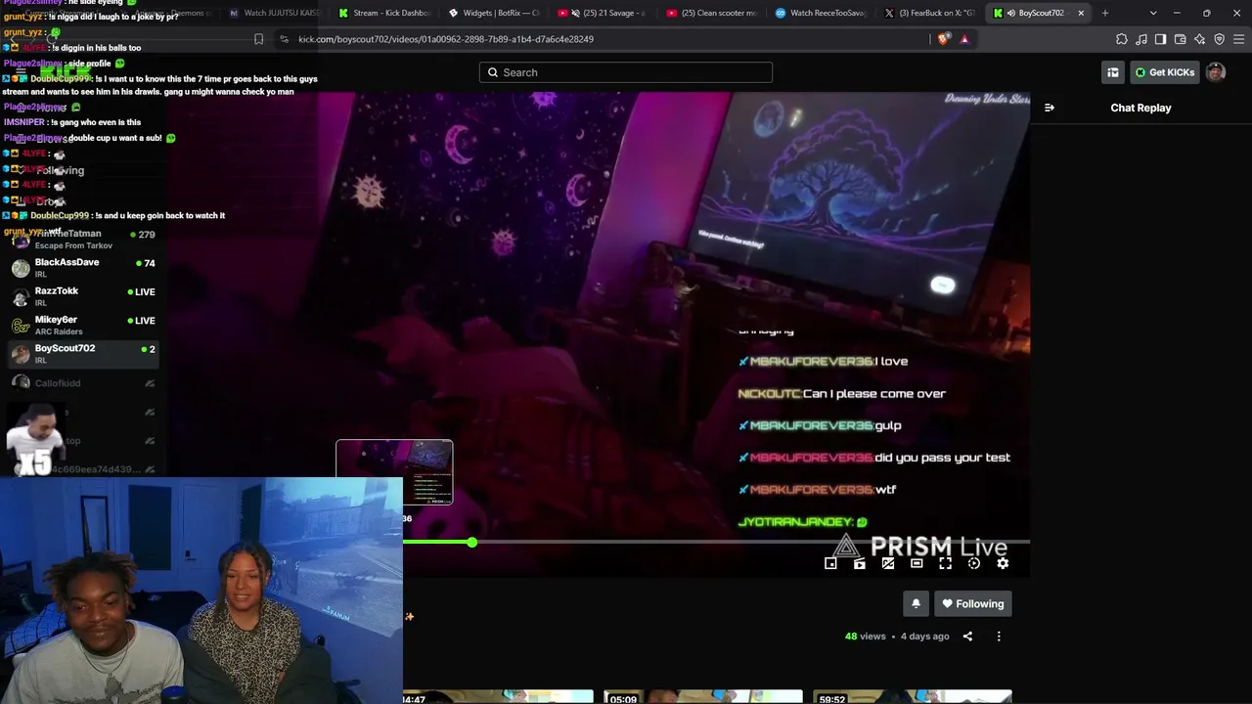Image resolution: width=1252 pixels, height=704 pixels.
Task: Open the three-dot more options menu
Action: pyautogui.click(x=999, y=637)
